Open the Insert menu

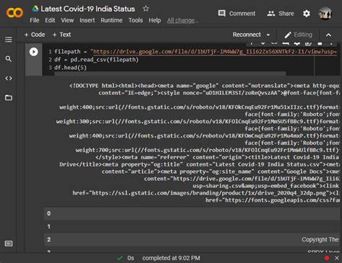pos(87,20)
